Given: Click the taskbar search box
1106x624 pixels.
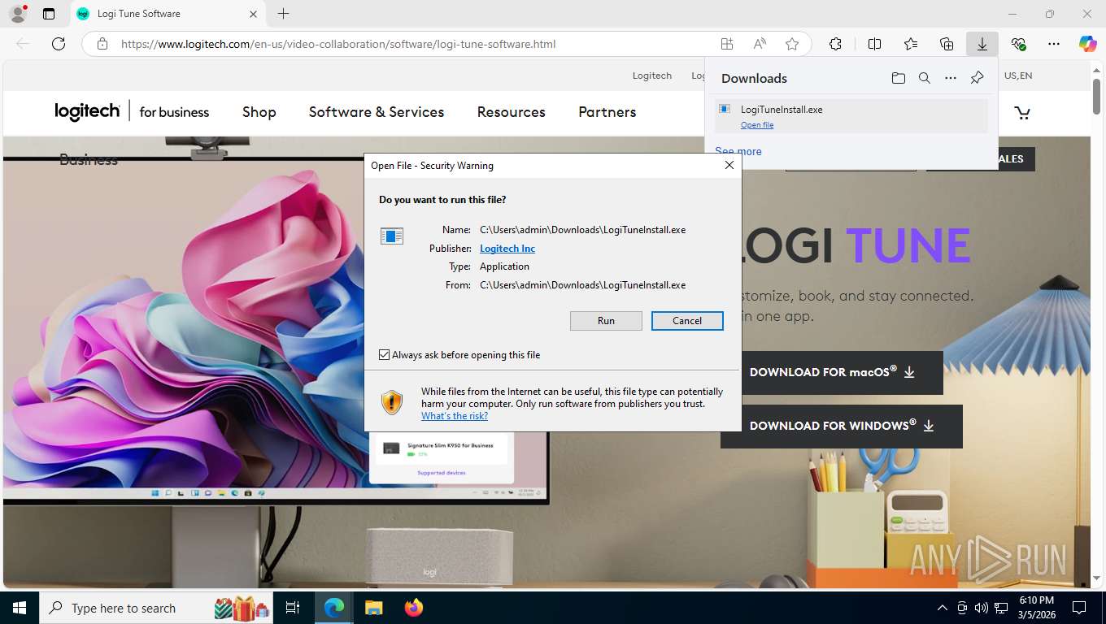Looking at the screenshot, I should 157,608.
